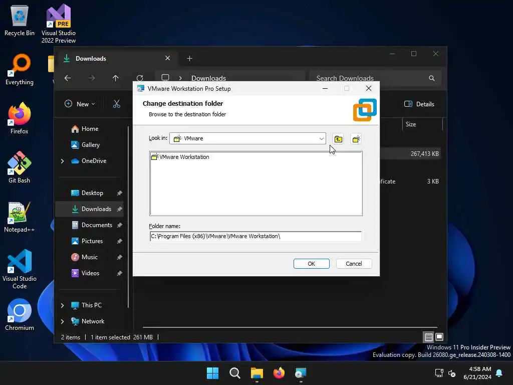Screen dimensions: 513x385
Task: Click the Up One Level folder icon
Action: click(x=338, y=139)
